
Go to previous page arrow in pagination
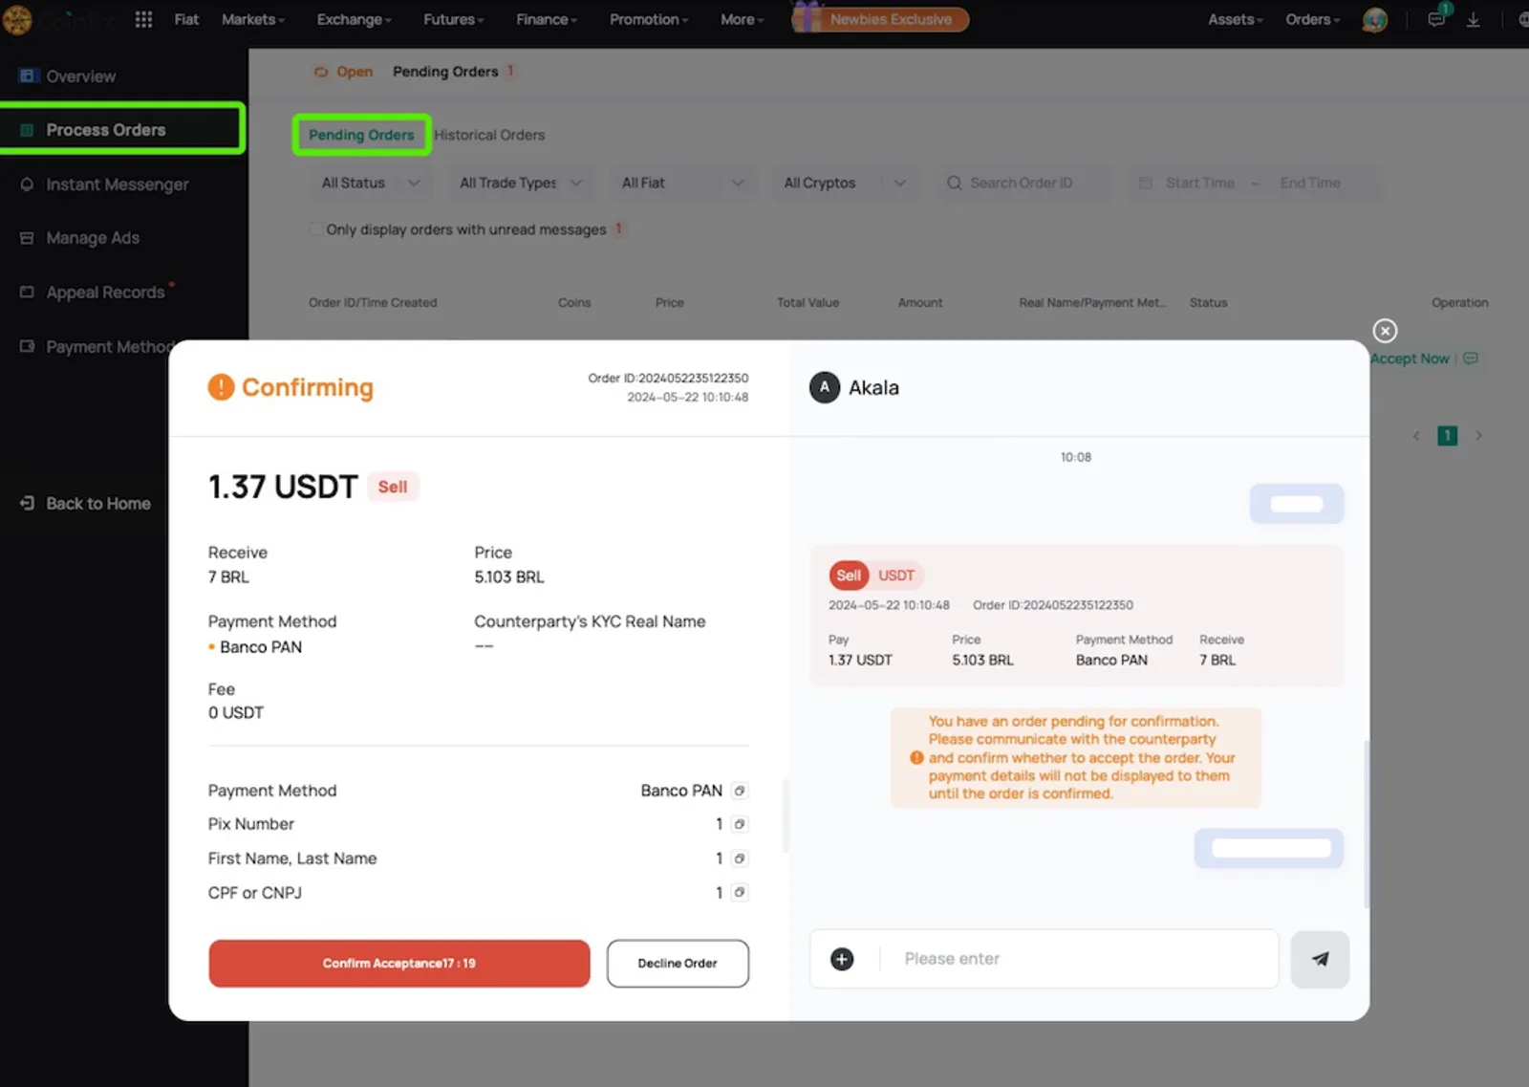tap(1416, 436)
